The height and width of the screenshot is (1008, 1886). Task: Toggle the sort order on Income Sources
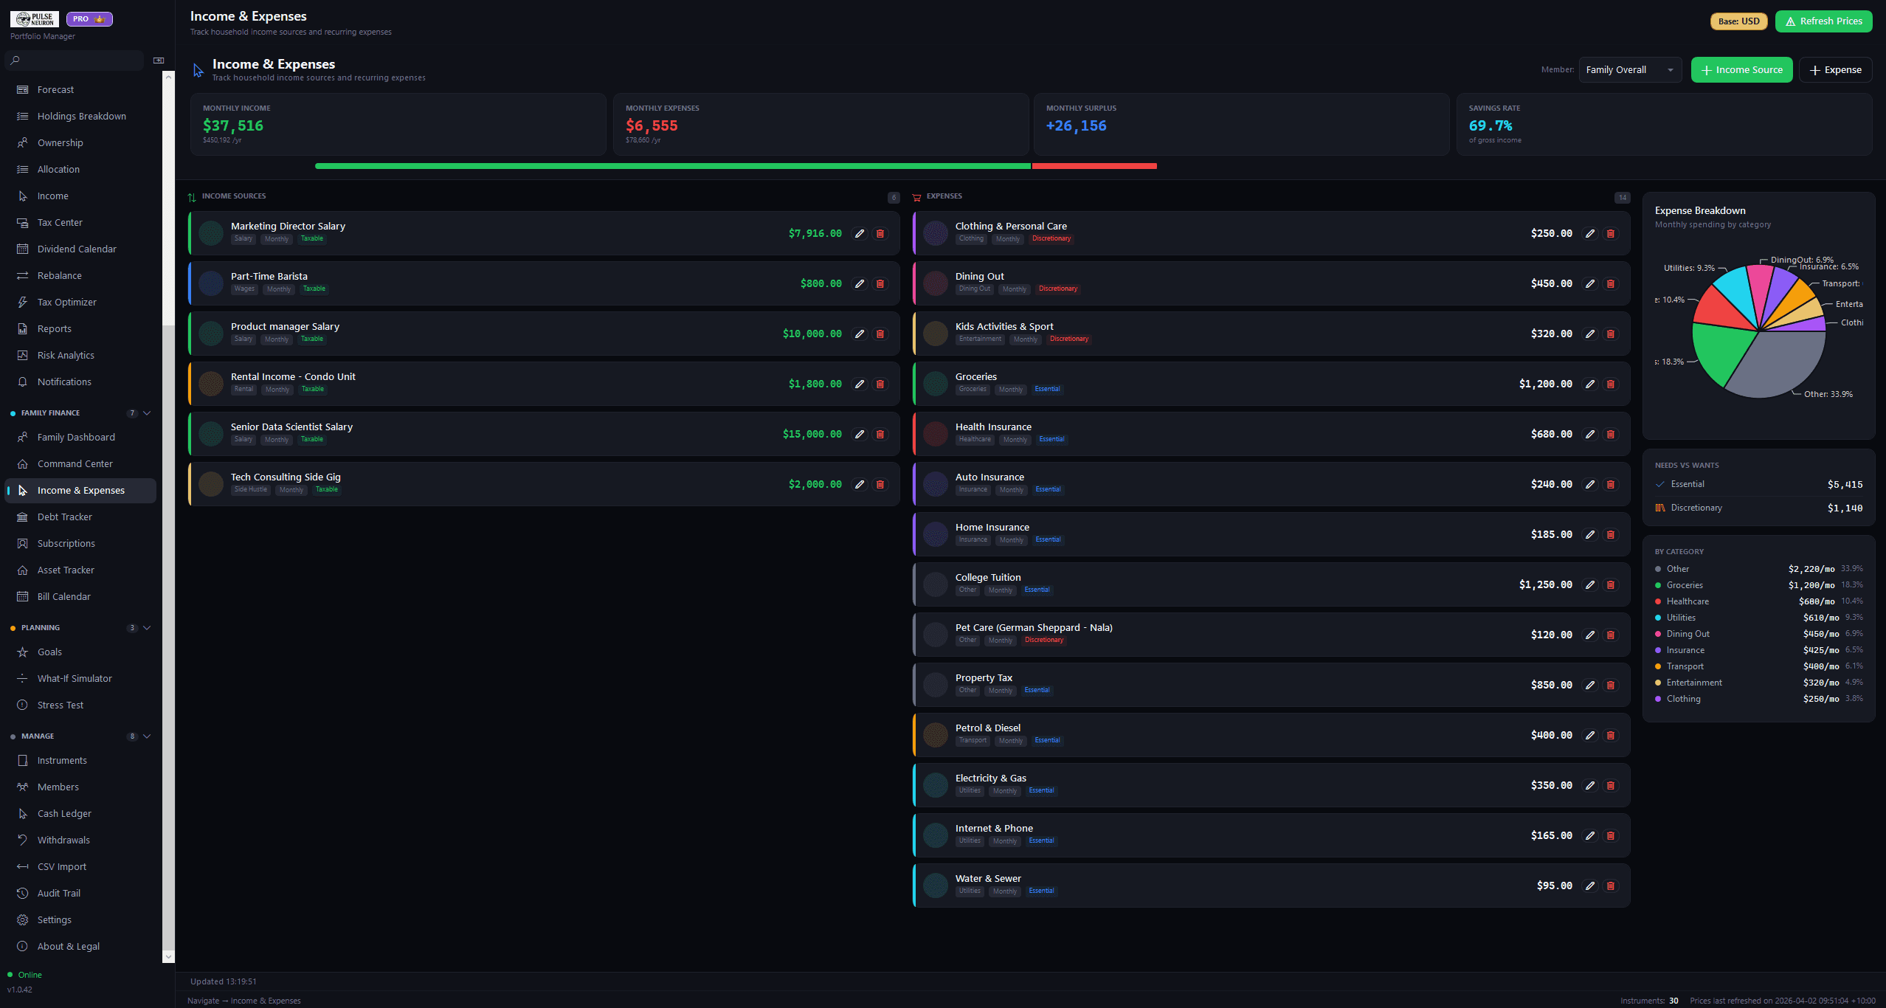pyautogui.click(x=193, y=196)
